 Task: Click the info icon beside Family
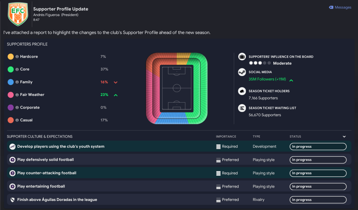point(17,82)
